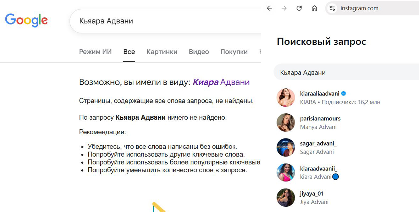Select the jiyaya_01 username
This screenshot has height=212, width=419.
pyautogui.click(x=312, y=194)
